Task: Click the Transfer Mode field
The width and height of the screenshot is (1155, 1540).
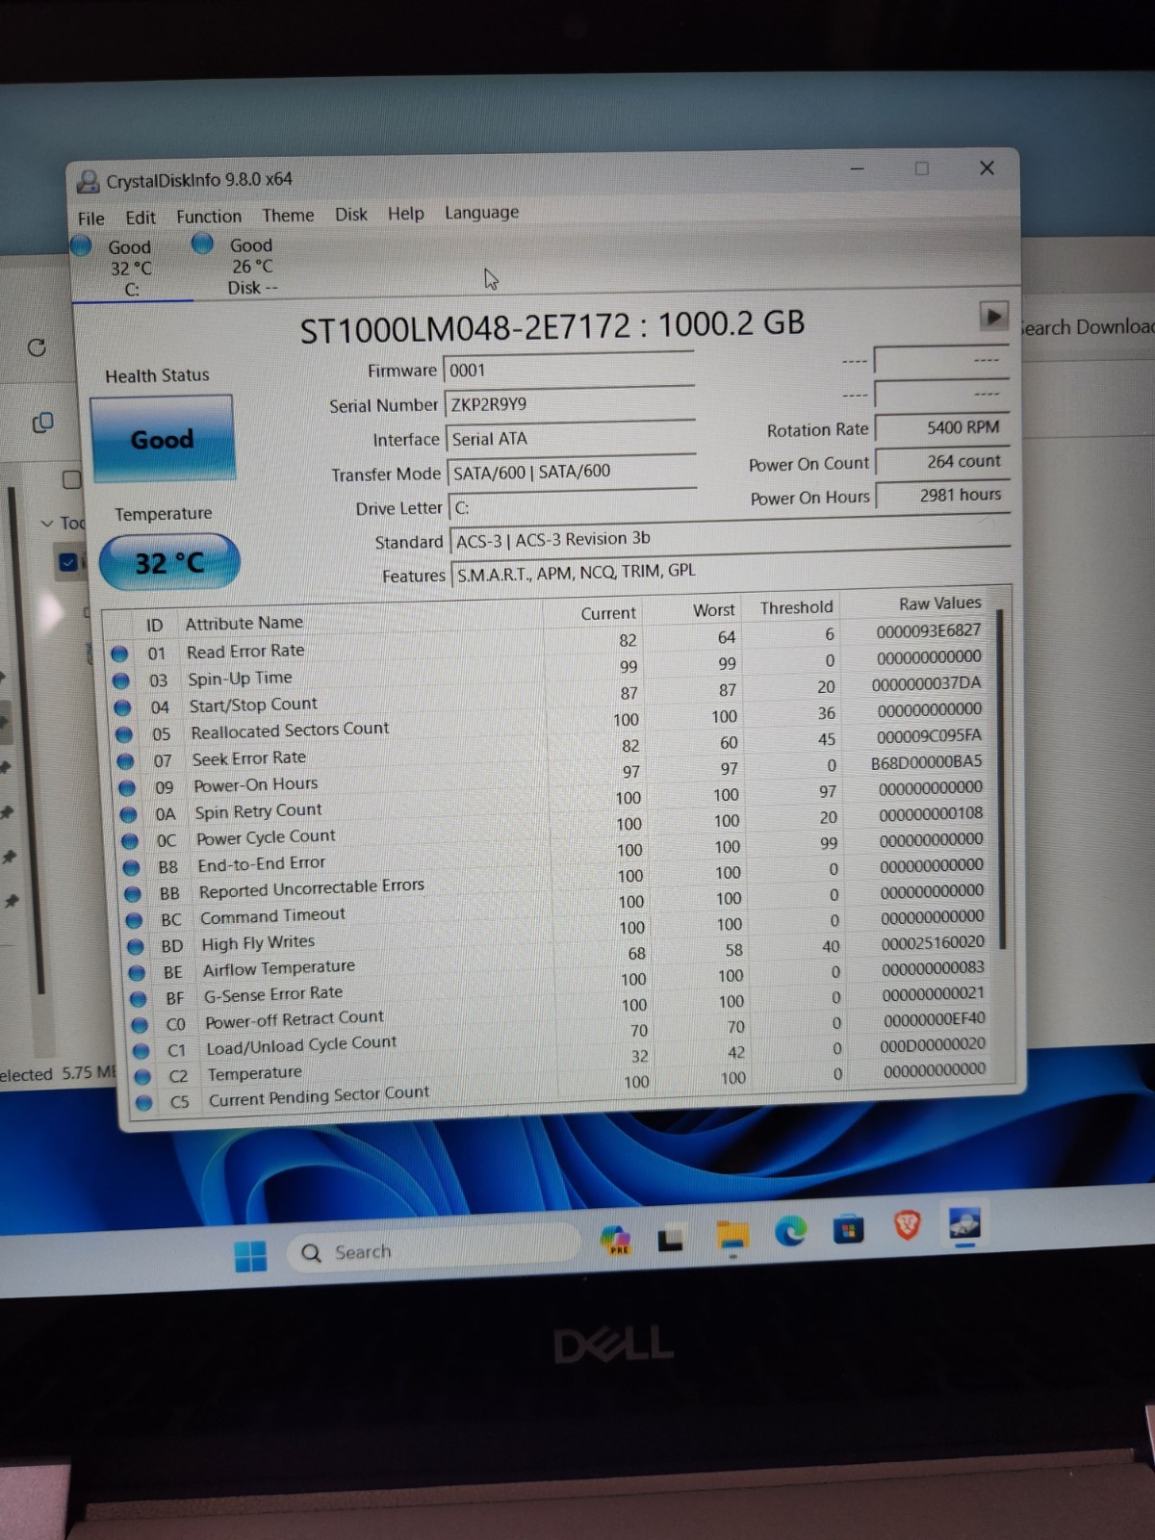Action: click(572, 472)
